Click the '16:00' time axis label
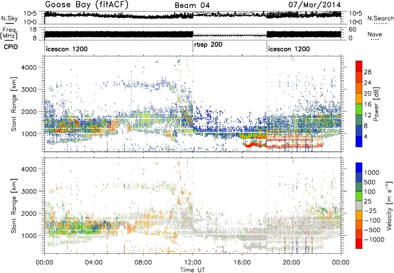Image resolution: width=394 pixels, height=273 pixels. point(242,263)
